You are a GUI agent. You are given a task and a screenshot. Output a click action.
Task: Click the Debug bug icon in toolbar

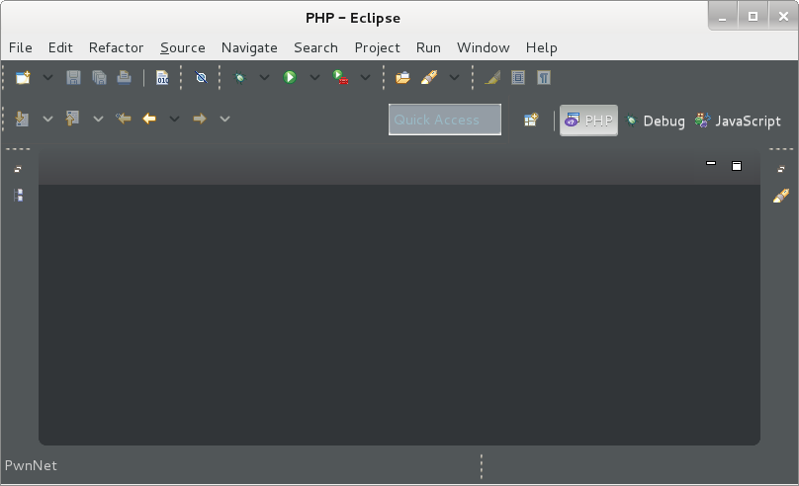(x=239, y=77)
